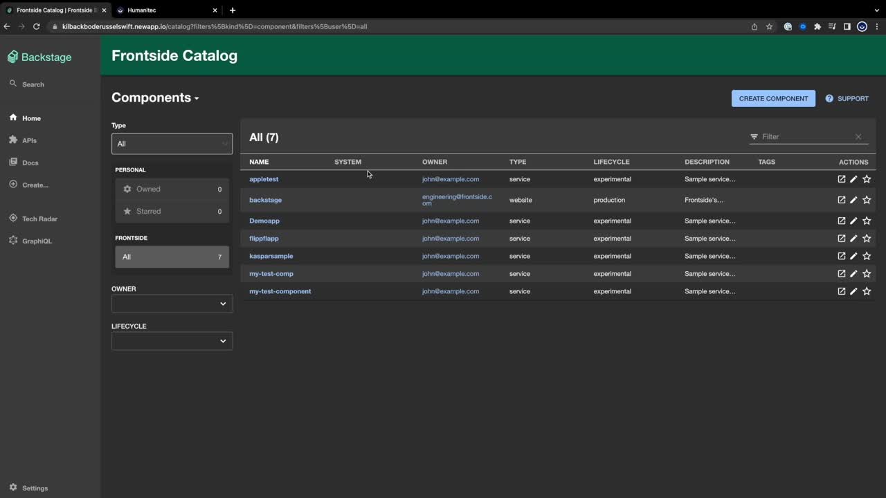The image size is (886, 498).
Task: Click the Create Component button
Action: coord(773,98)
